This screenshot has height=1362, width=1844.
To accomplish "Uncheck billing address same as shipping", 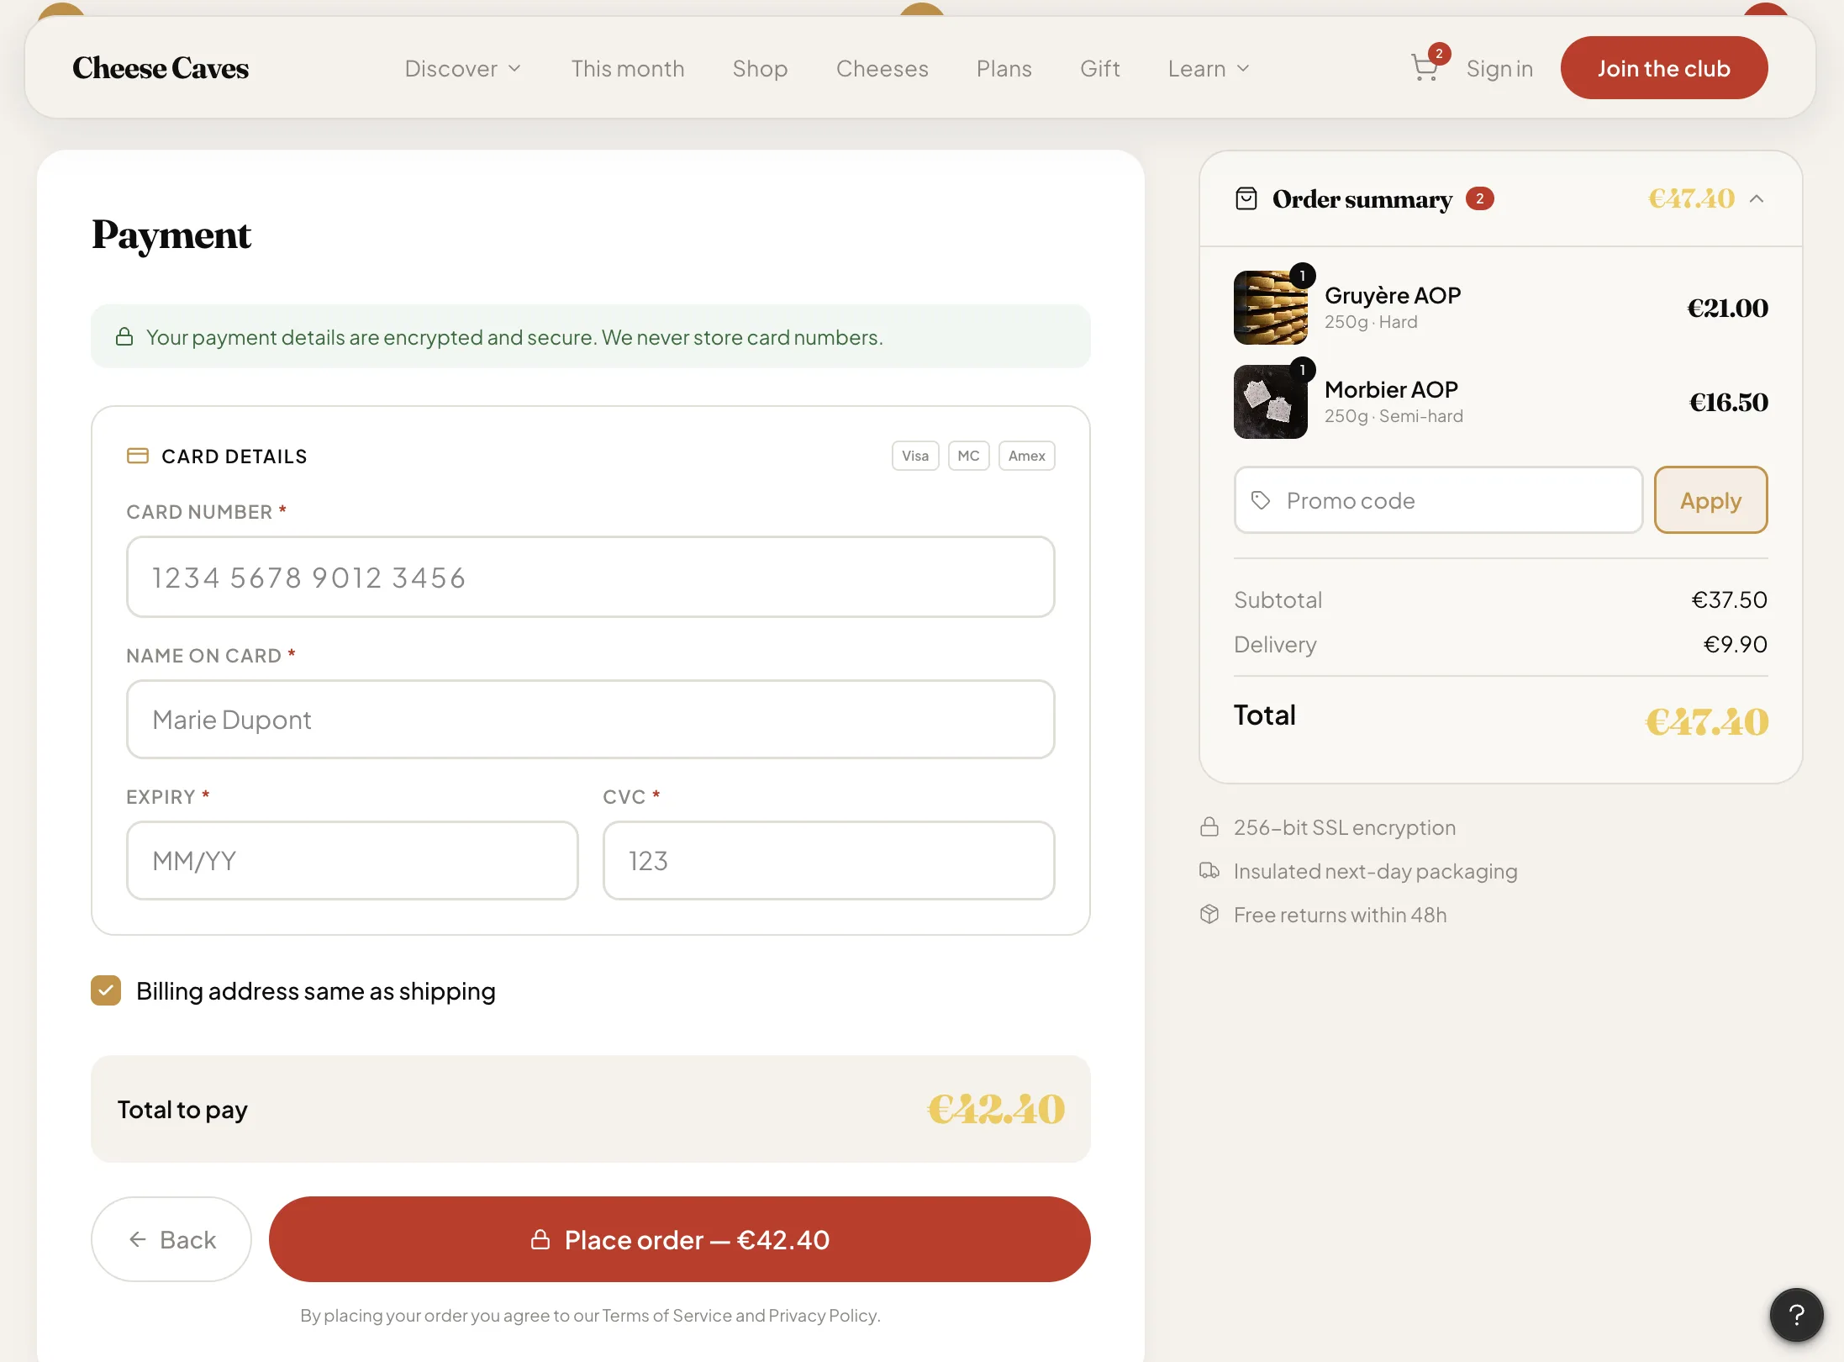I will [106, 990].
